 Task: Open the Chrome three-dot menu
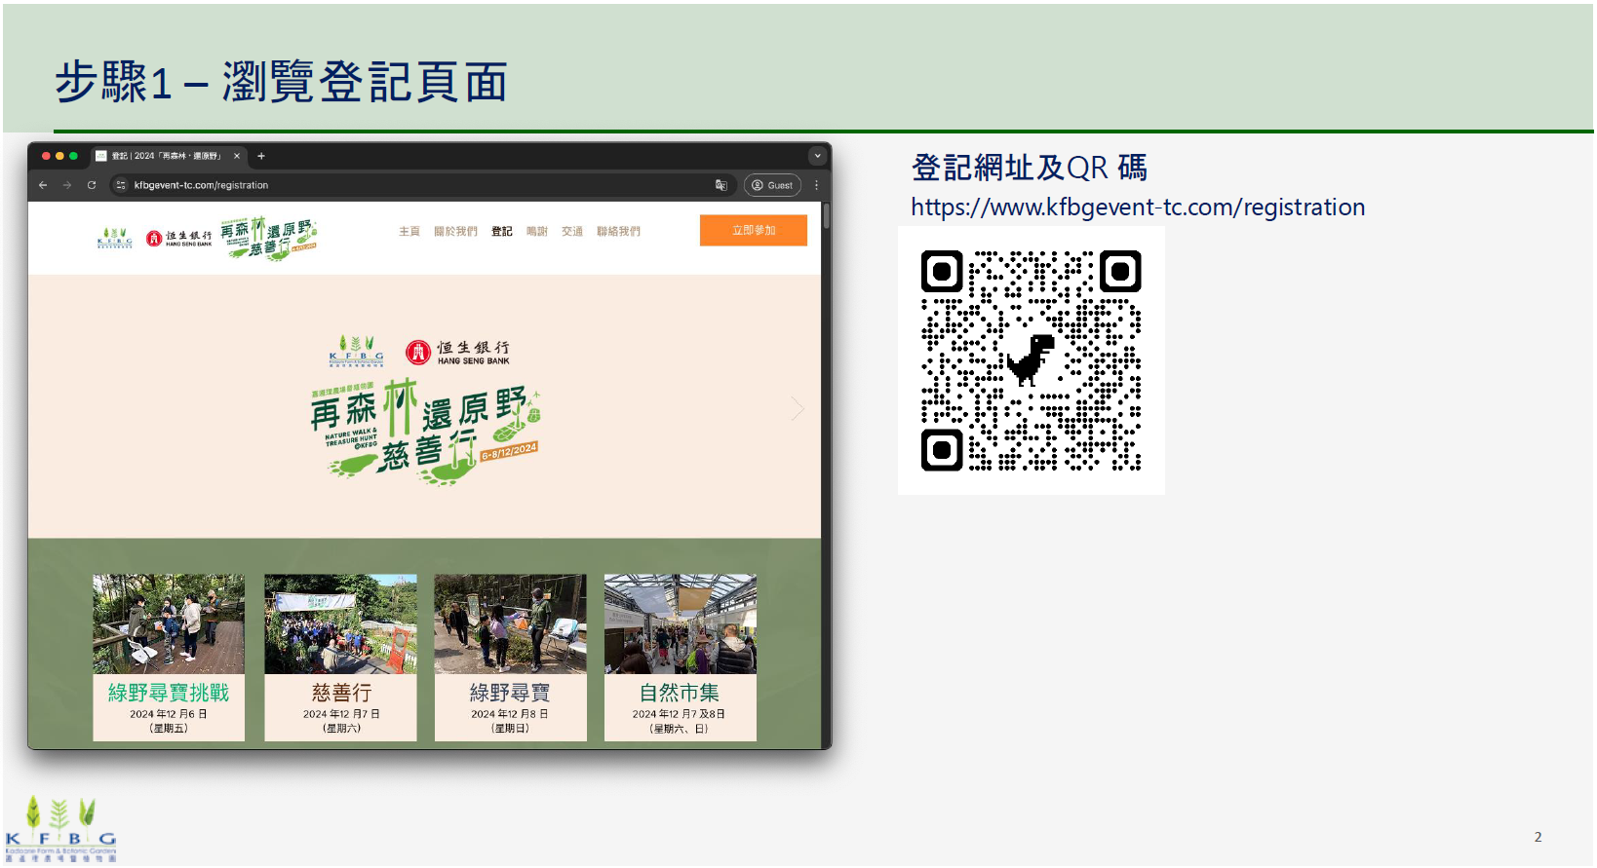817,185
